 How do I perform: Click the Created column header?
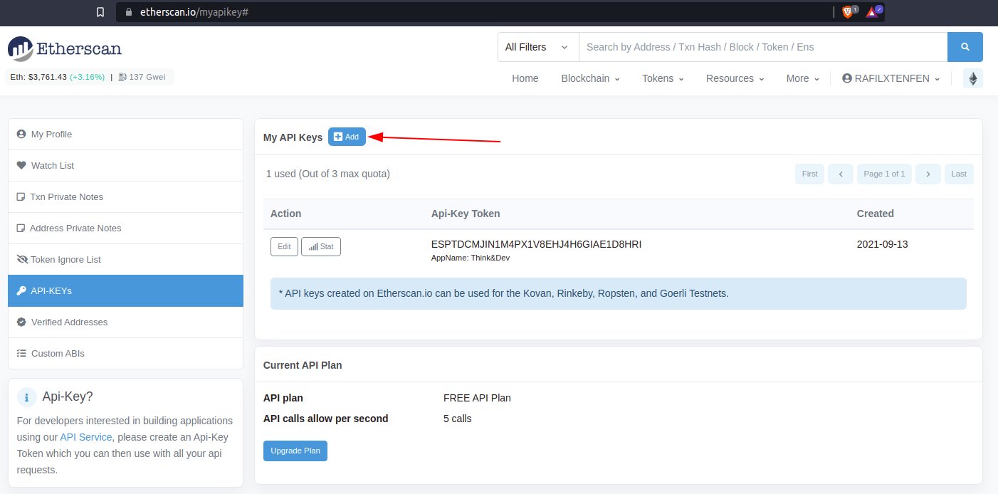876,214
